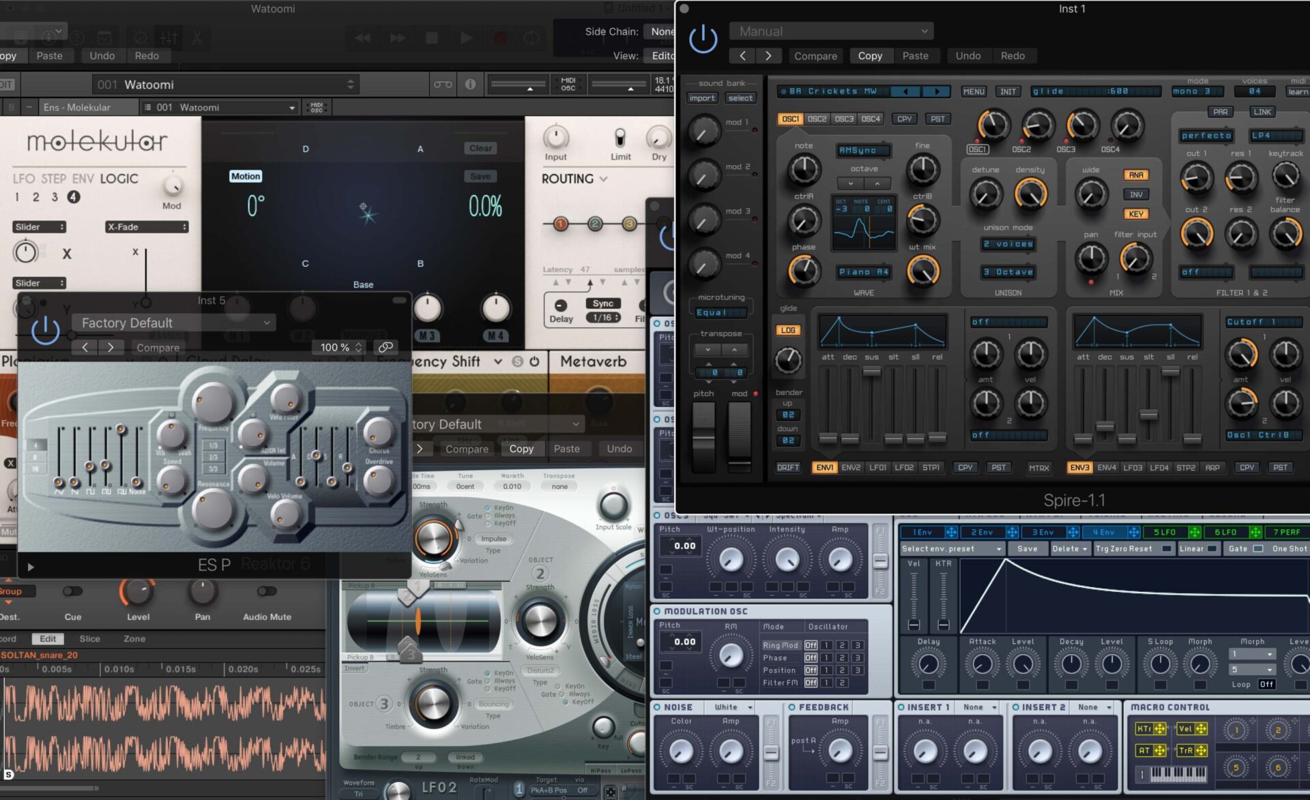
Task: Toggle the KEY button in Spire mix
Action: (1135, 214)
